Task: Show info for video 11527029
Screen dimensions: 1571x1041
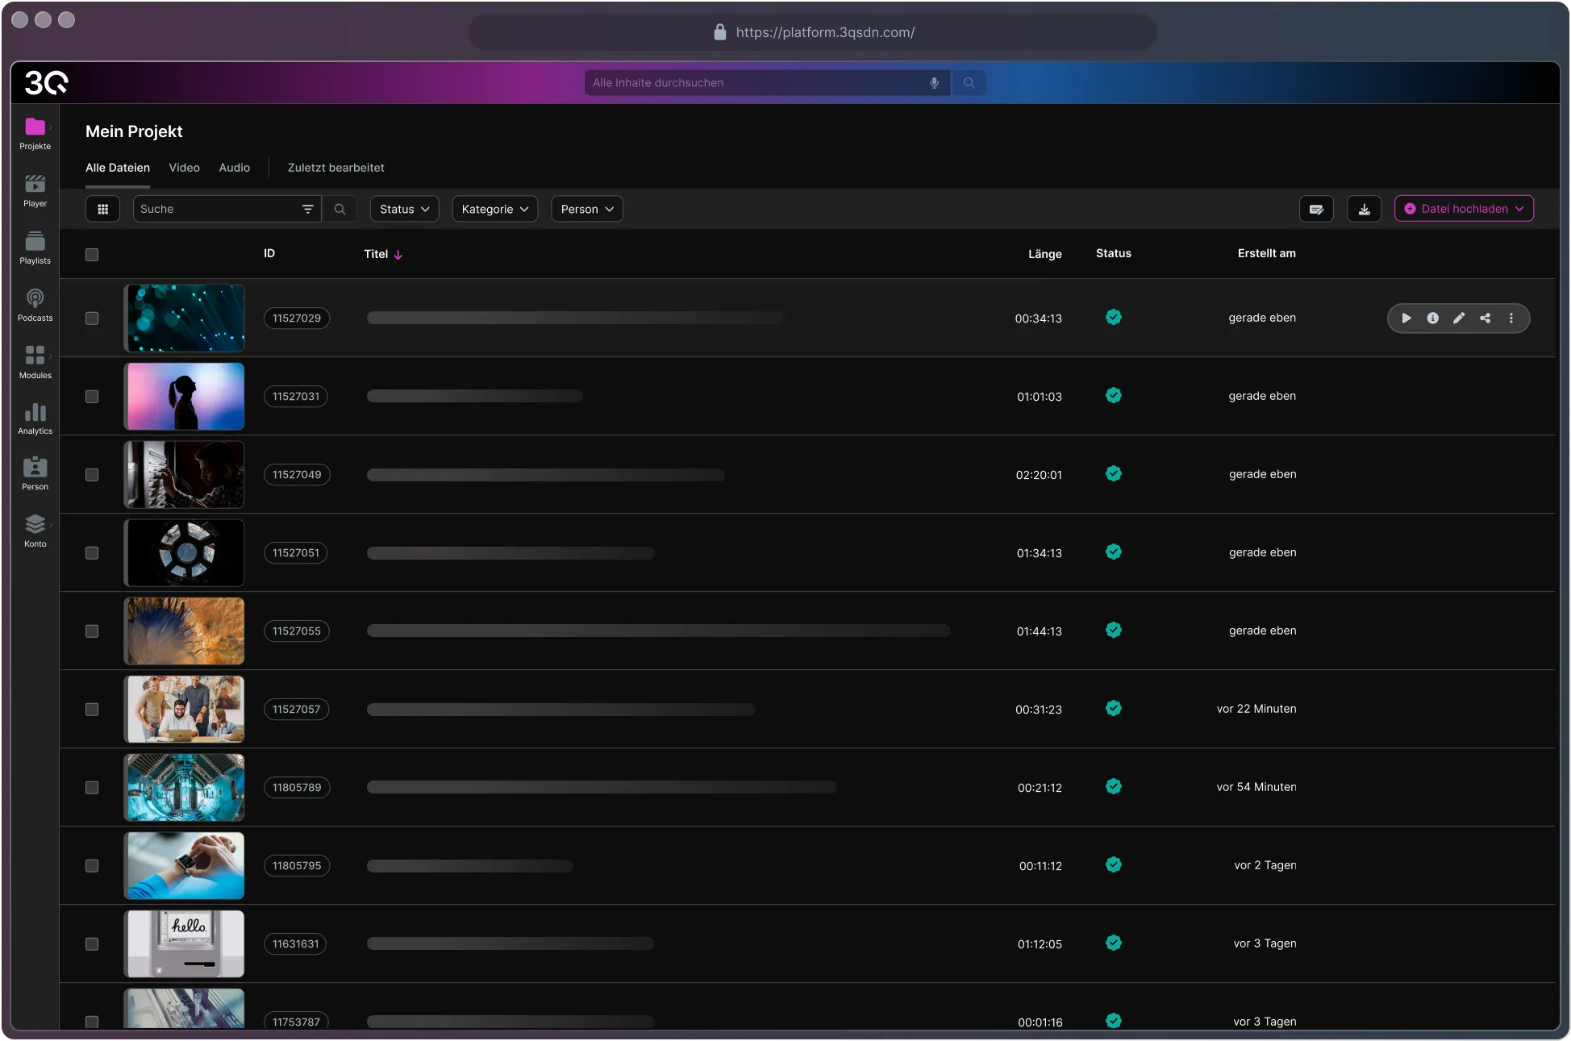Action: point(1432,319)
